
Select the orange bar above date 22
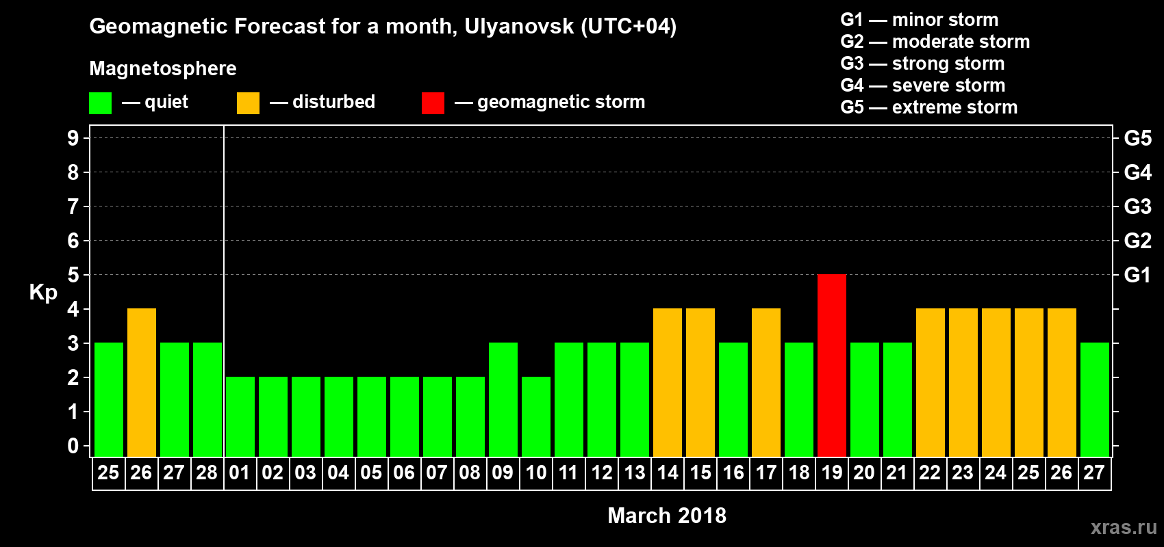pyautogui.click(x=931, y=382)
